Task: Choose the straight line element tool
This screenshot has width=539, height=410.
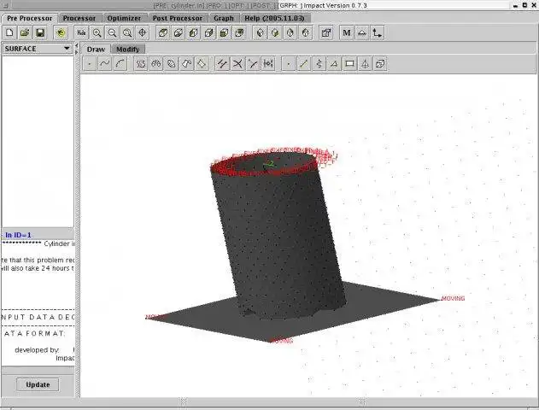Action: point(303,64)
